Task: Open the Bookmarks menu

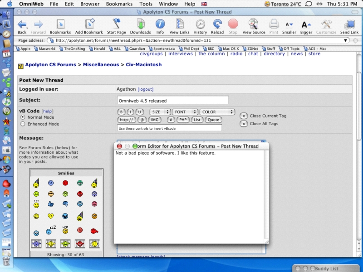Action: 119,4
